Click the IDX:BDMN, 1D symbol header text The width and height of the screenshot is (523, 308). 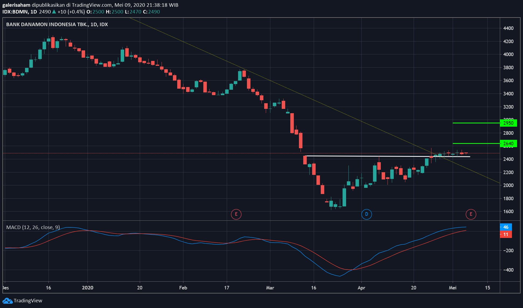point(20,12)
